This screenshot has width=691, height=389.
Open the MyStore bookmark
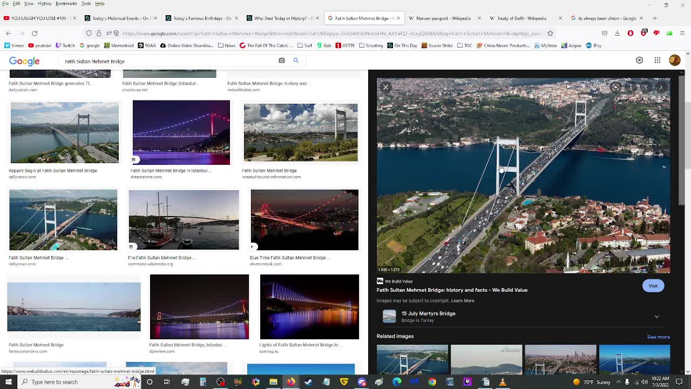545,45
